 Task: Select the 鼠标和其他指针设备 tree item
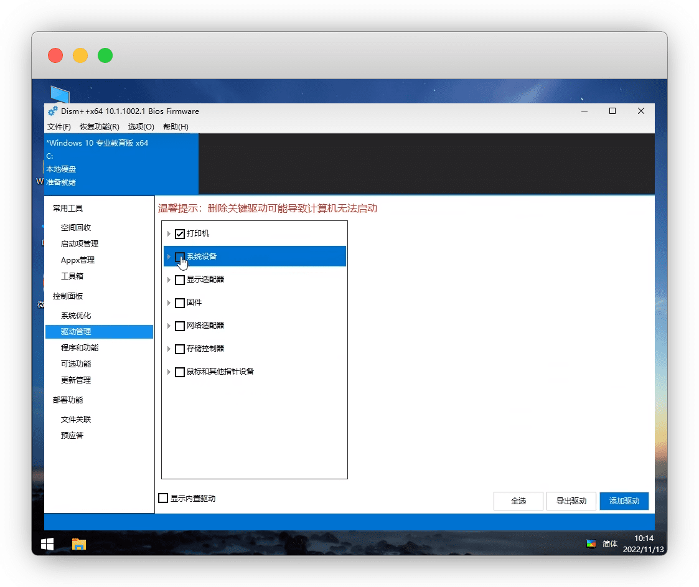[x=220, y=372]
